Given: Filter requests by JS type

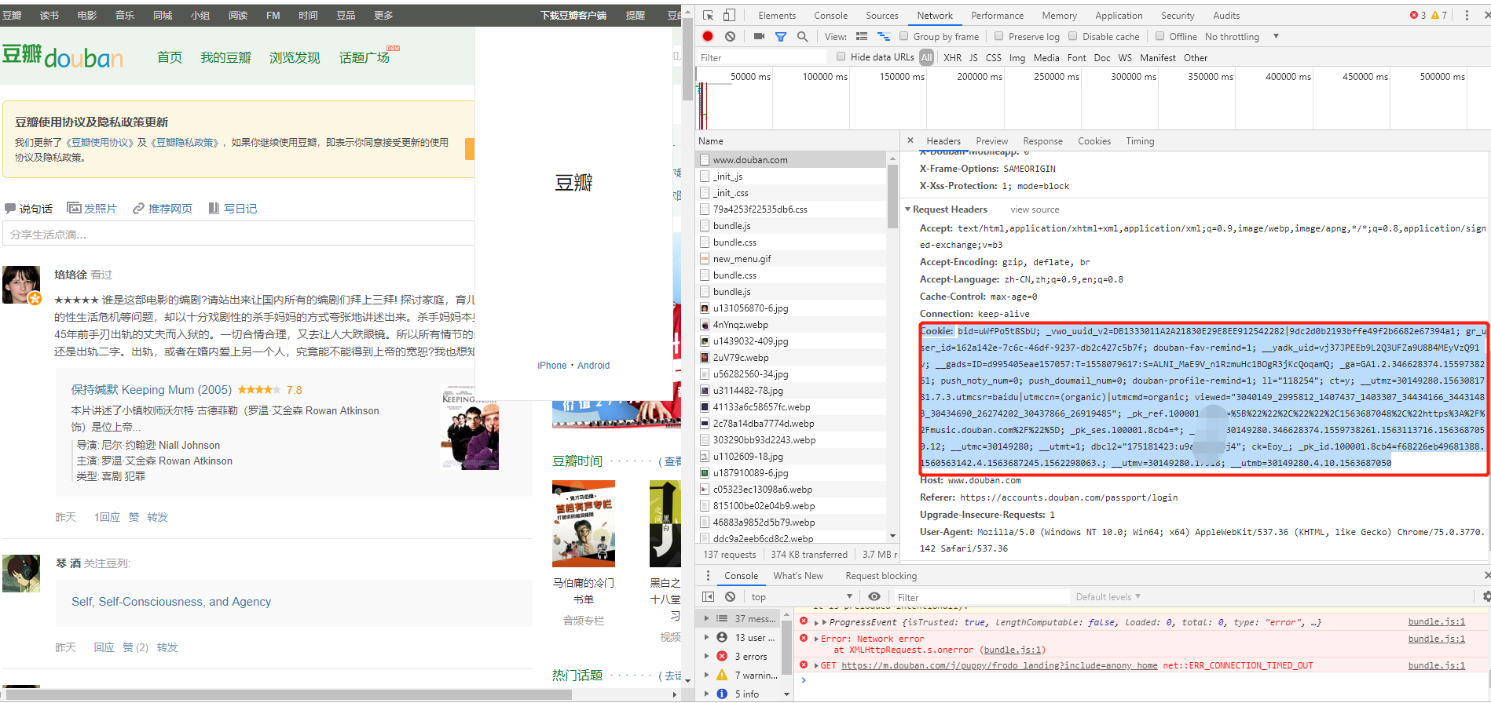Looking at the screenshot, I should coord(973,57).
